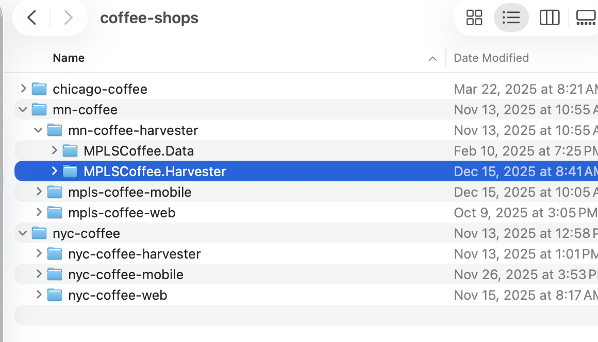Click the coffee-shops window title
The image size is (598, 342).
(x=149, y=18)
